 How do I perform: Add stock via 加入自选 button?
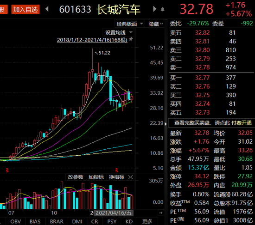[25, 9]
